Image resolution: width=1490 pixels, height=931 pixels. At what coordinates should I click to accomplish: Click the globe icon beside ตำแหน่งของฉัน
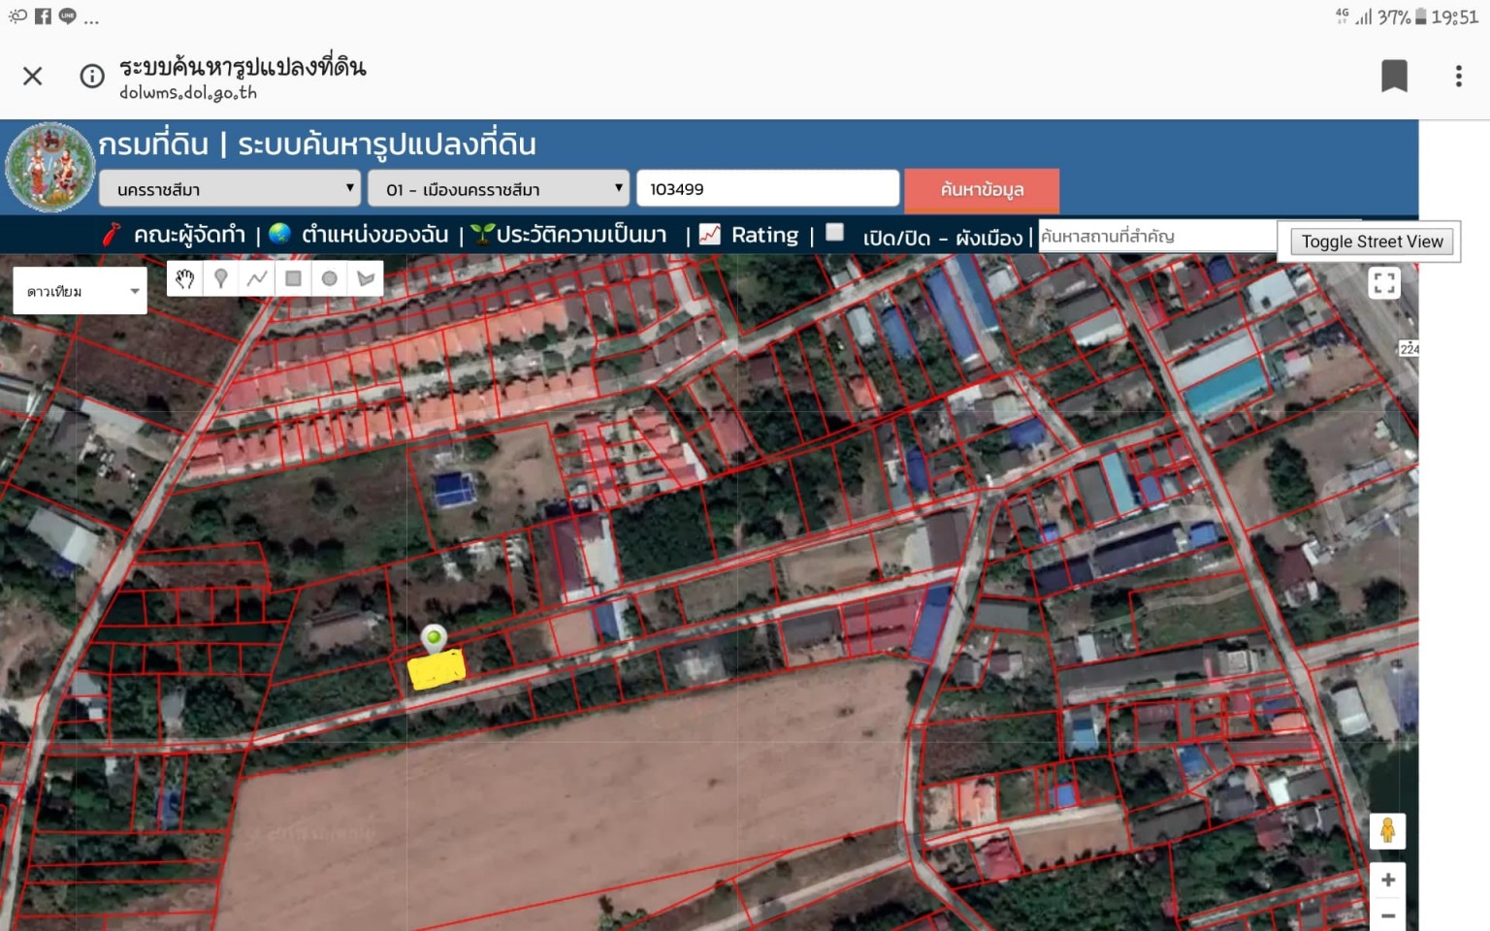point(279,234)
